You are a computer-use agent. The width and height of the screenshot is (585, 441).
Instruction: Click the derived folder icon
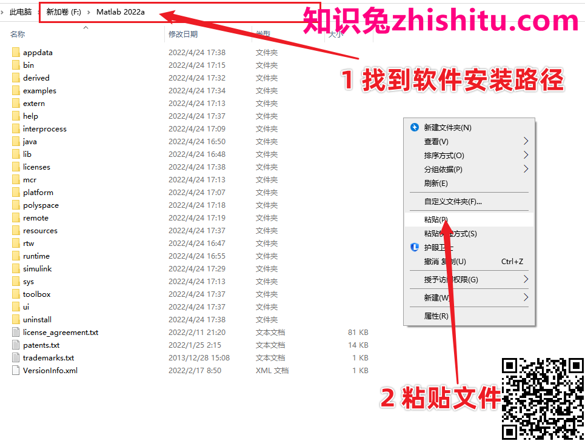(x=16, y=78)
